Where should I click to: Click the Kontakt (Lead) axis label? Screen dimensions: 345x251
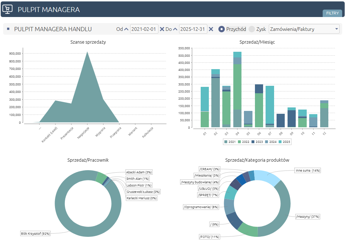click(x=50, y=135)
